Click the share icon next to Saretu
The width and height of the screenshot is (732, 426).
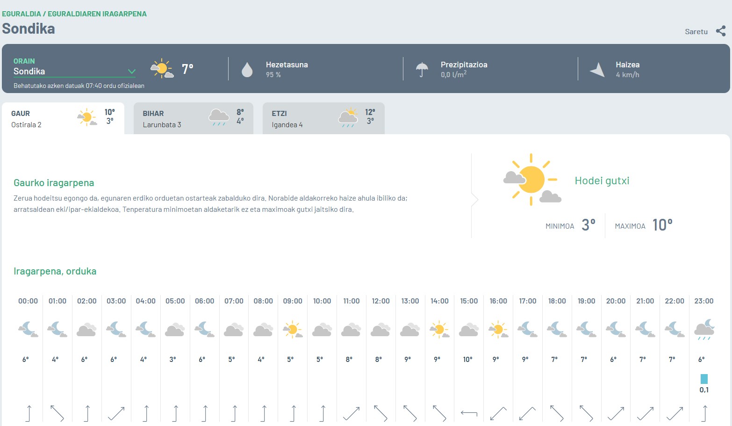[x=721, y=31]
